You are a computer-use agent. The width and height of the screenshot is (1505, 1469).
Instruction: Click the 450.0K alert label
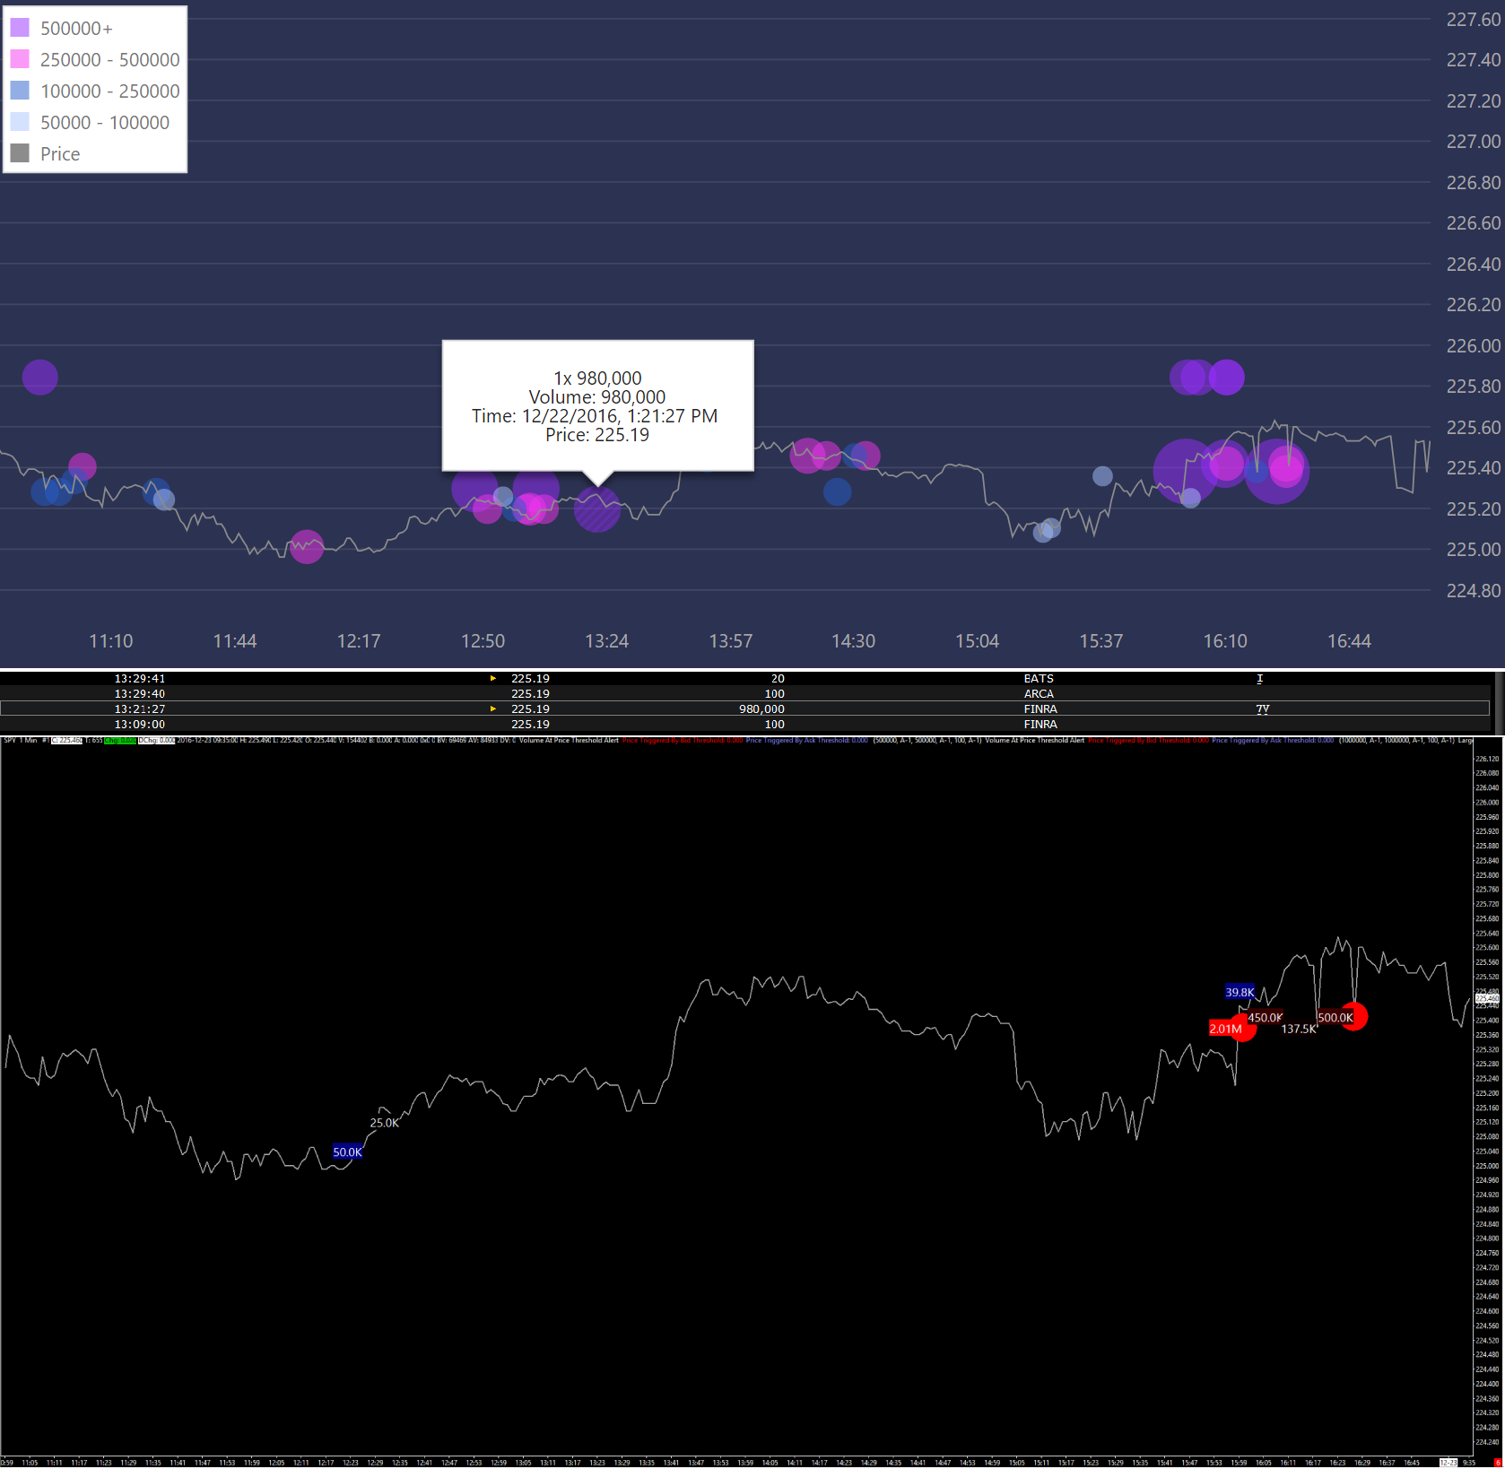1266,1018
